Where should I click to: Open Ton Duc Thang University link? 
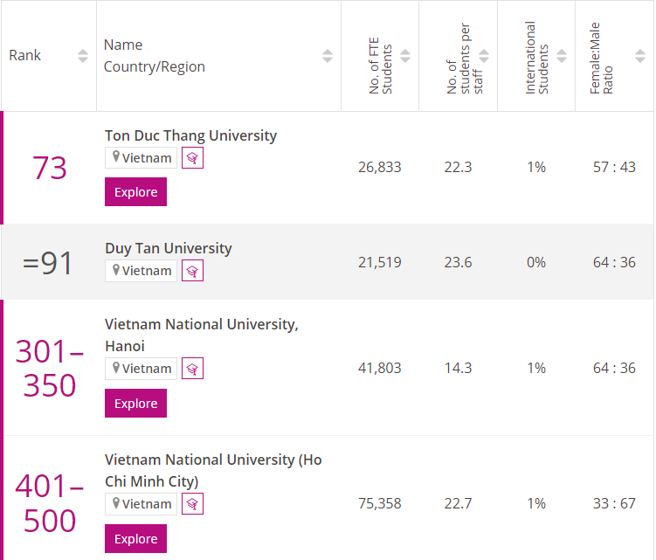pyautogui.click(x=190, y=135)
